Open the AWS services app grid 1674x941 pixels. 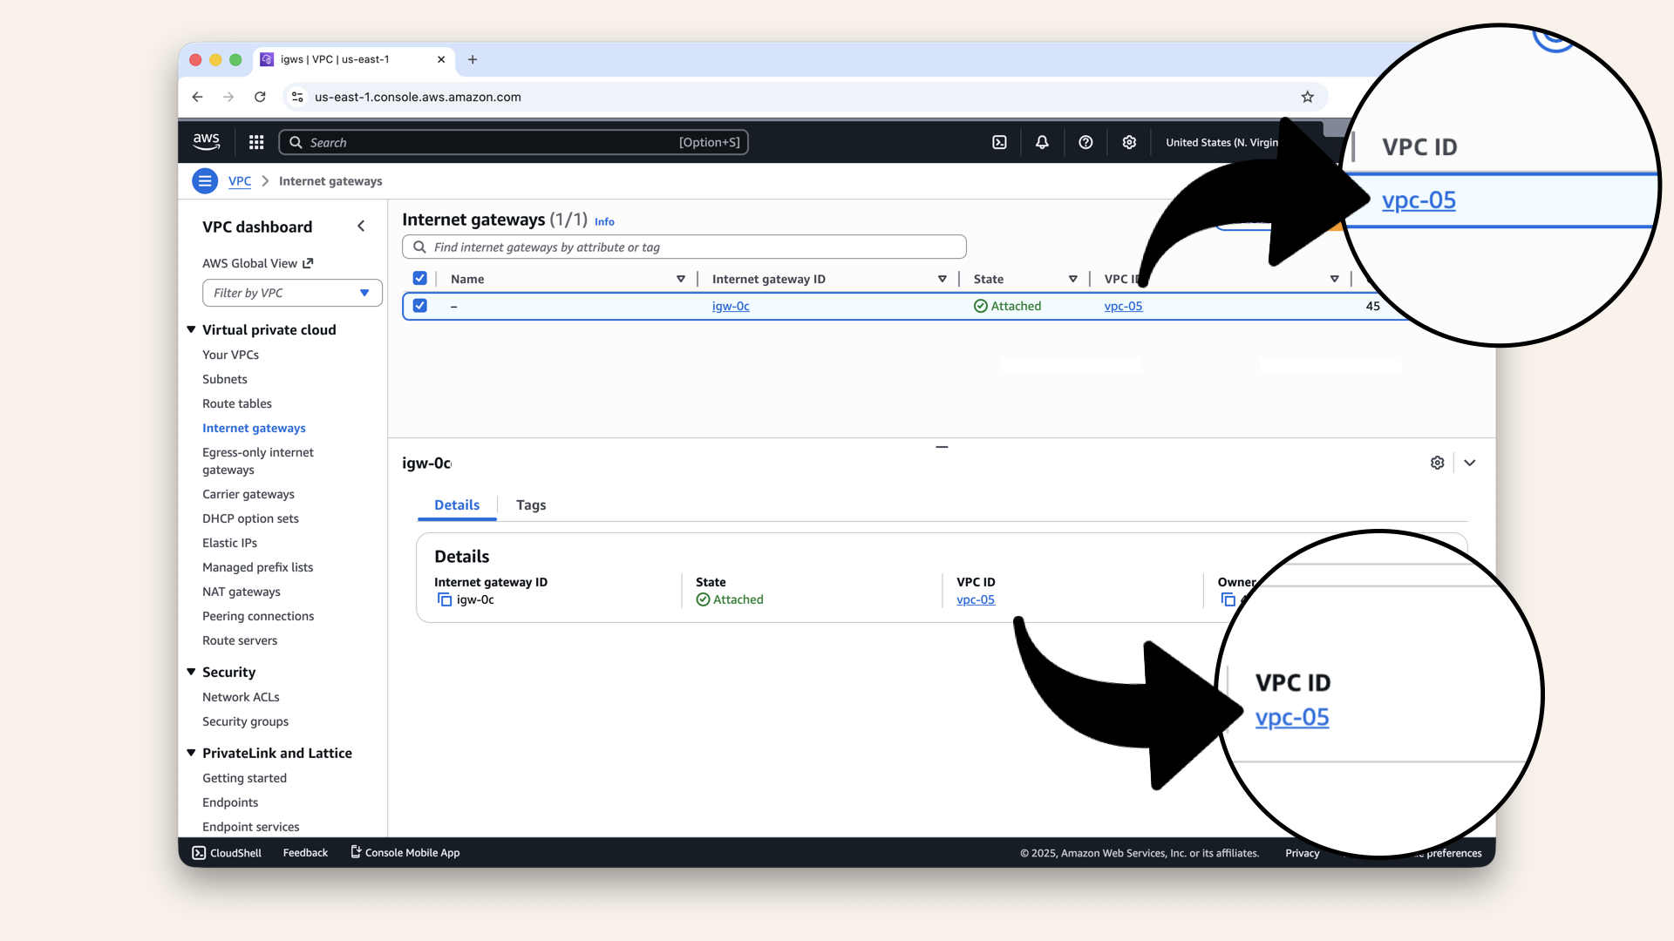(x=255, y=142)
